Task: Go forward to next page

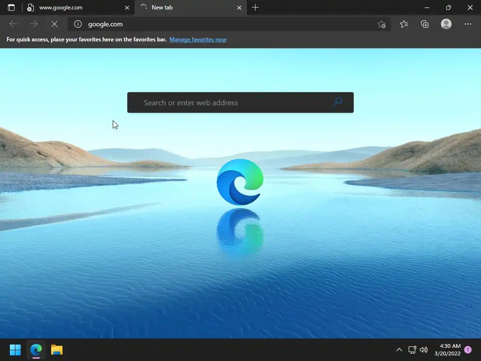Action: (x=34, y=24)
